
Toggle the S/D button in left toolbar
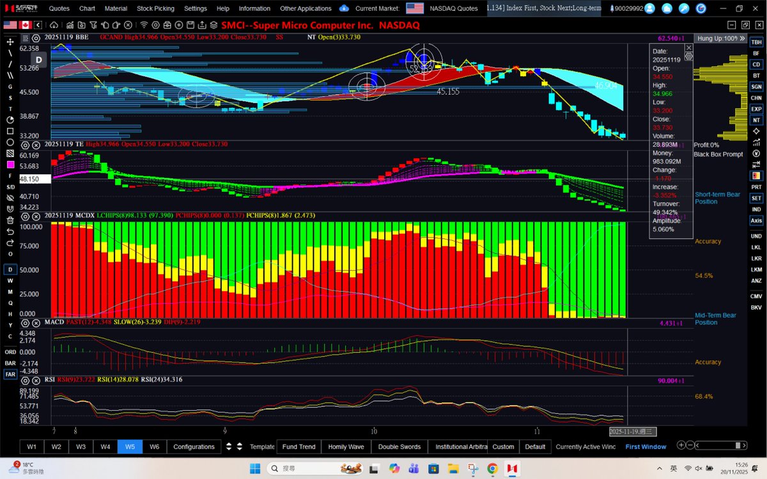[10, 186]
